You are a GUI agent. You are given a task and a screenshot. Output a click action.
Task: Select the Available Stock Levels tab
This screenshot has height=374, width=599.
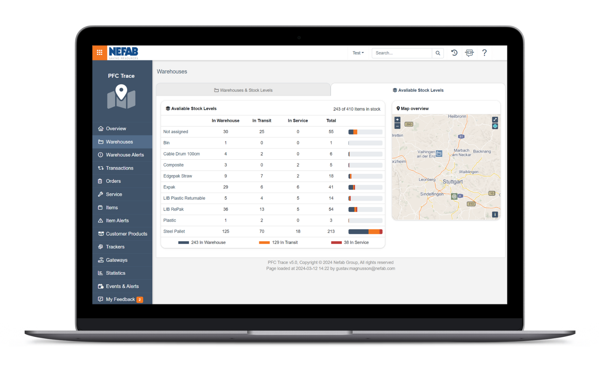point(418,90)
